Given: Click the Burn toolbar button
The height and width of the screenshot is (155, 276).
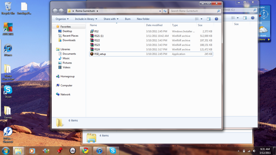Looking at the screenshot, I should [128, 19].
